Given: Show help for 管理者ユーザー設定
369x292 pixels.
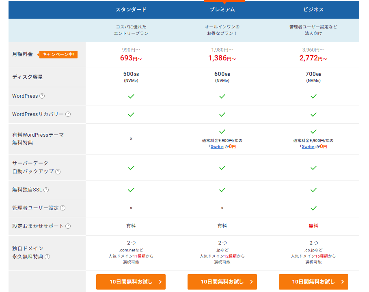Looking at the screenshot, I should 63,208.
